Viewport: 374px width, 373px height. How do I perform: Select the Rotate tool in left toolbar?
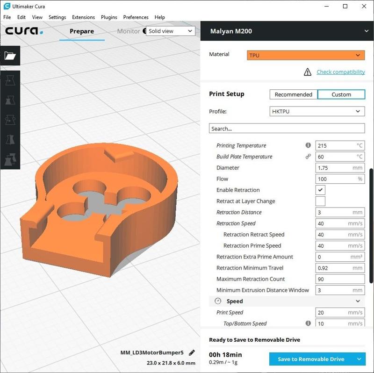(10, 120)
